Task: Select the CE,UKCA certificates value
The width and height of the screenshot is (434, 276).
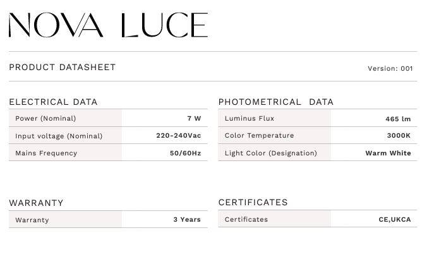Action: 390,219
